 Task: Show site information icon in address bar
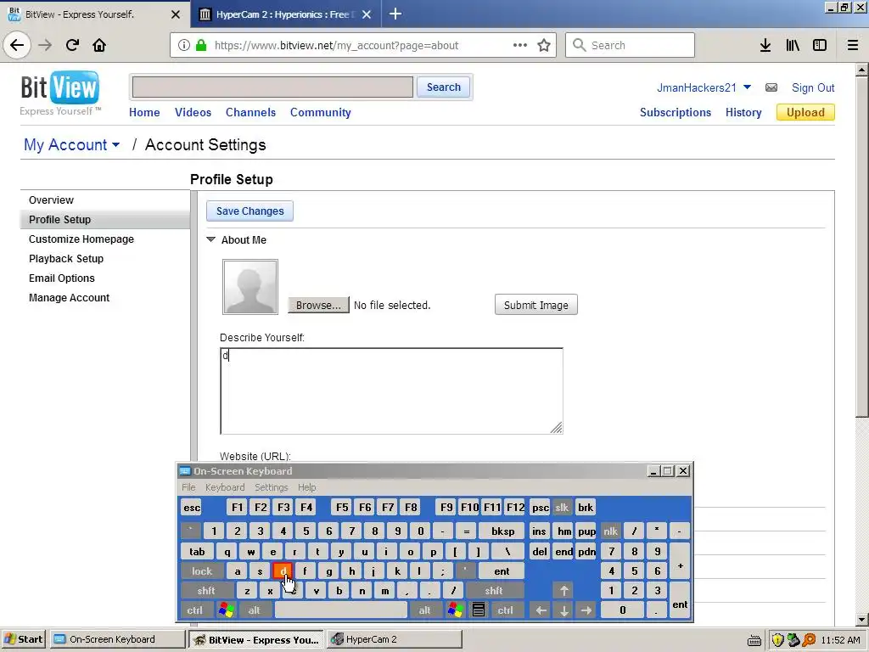[x=184, y=45]
